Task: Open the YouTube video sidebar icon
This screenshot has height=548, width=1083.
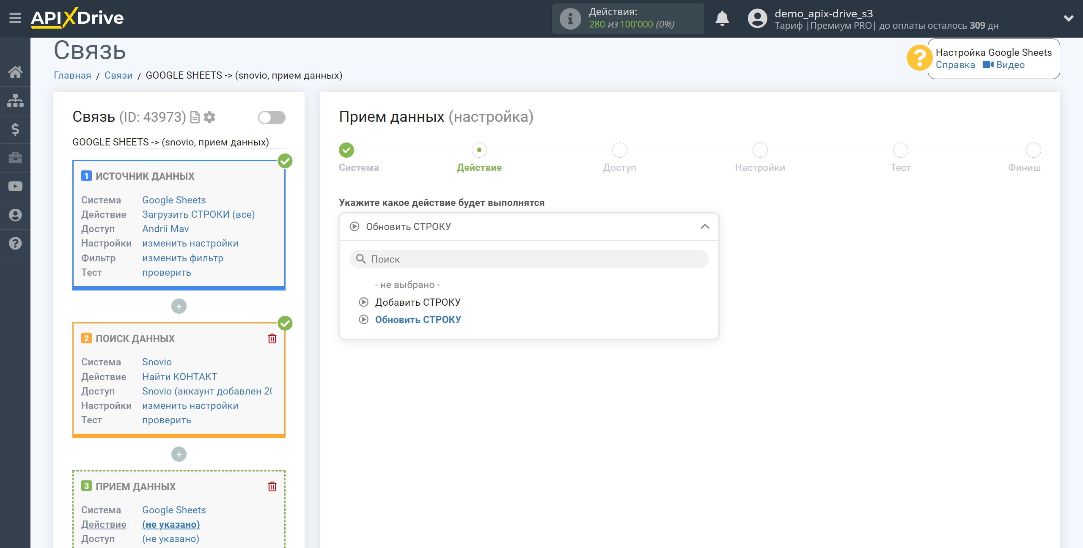Action: coord(15,186)
